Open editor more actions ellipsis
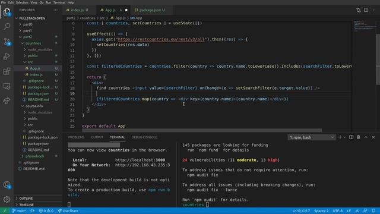Screen dimensions: 380x214 pyautogui.click(x=373, y=10)
